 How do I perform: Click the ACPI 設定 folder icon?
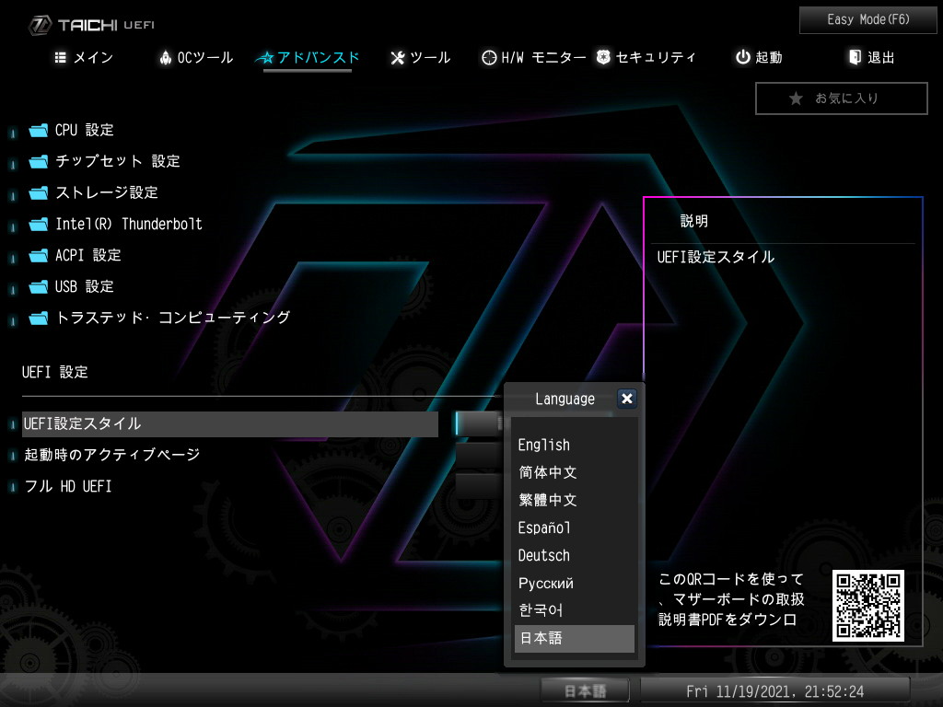click(x=39, y=256)
